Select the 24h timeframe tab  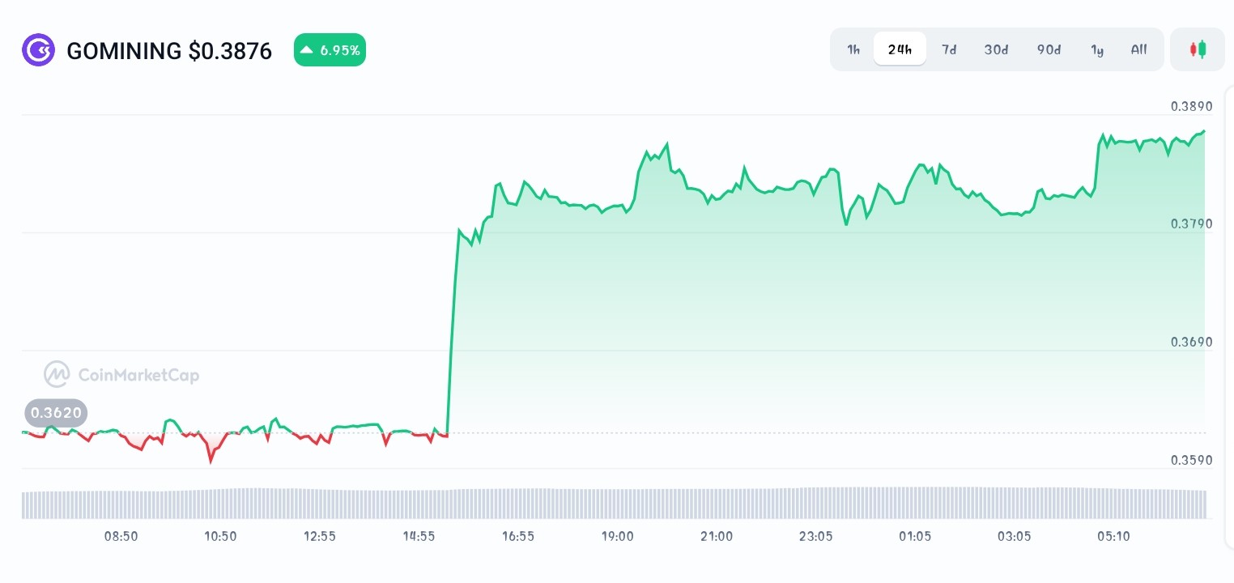(x=900, y=49)
